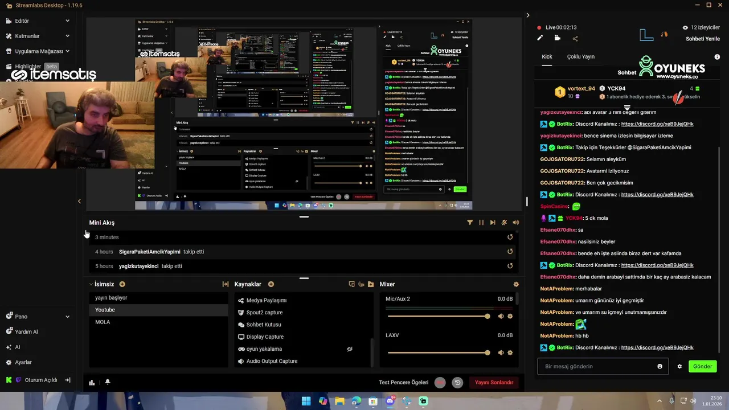The image size is (729, 410).
Task: Open Yardım AI in sidebar
Action: tap(23, 331)
